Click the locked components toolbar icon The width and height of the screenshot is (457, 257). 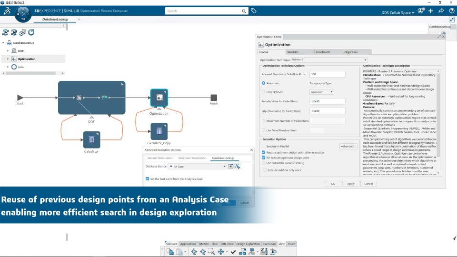click(x=242, y=251)
